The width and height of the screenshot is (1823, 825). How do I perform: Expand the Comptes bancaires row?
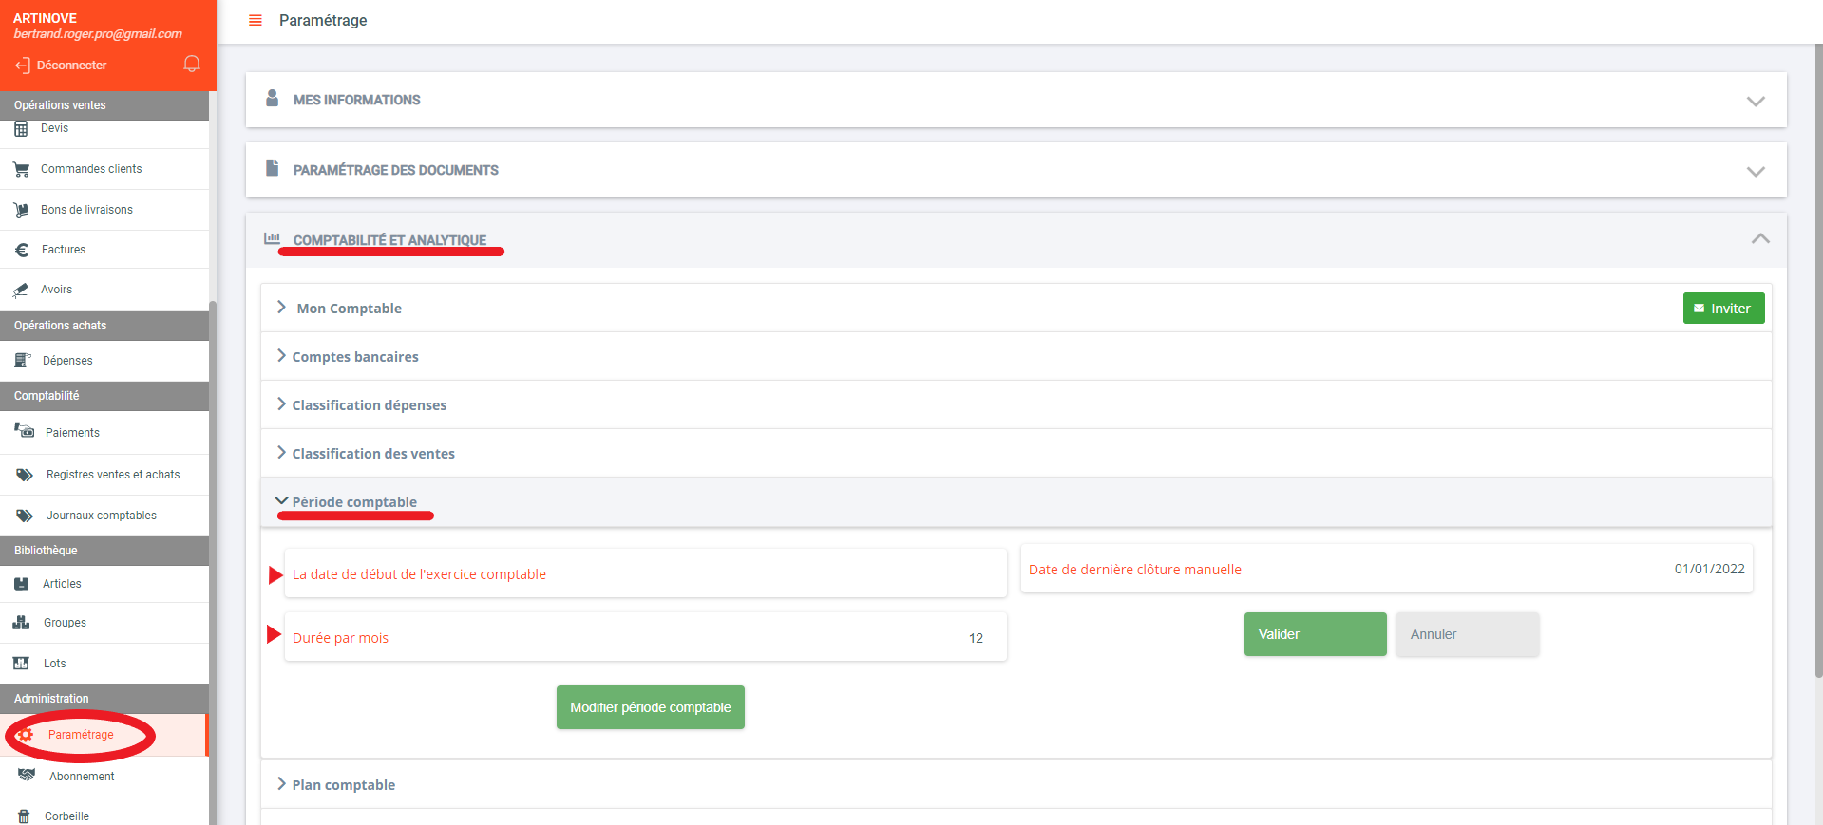point(354,357)
